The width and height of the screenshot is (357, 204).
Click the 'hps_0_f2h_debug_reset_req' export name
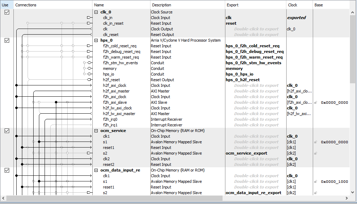[254, 52]
